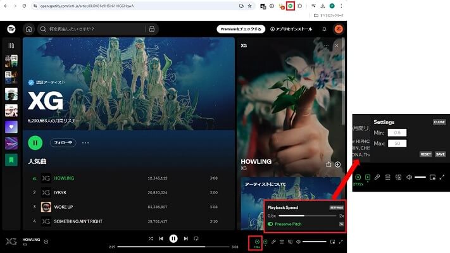Click アプリをインストール link

291,29
